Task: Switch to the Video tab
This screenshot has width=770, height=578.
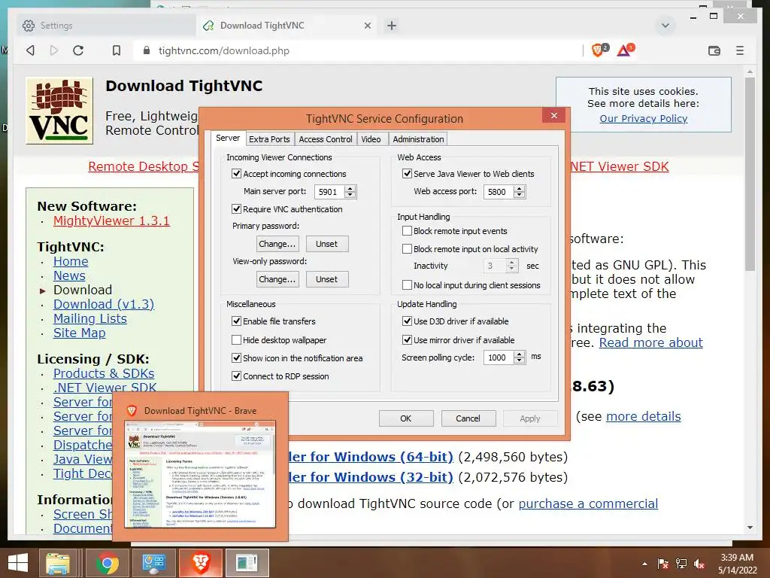Action: (371, 139)
